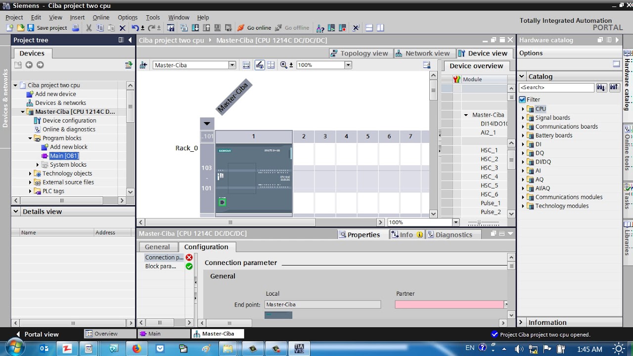The height and width of the screenshot is (356, 633).
Task: Collapse the Details view panel
Action: [16, 211]
